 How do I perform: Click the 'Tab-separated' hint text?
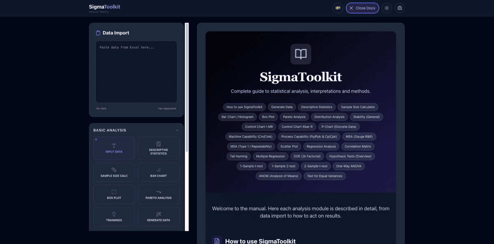tap(167, 109)
